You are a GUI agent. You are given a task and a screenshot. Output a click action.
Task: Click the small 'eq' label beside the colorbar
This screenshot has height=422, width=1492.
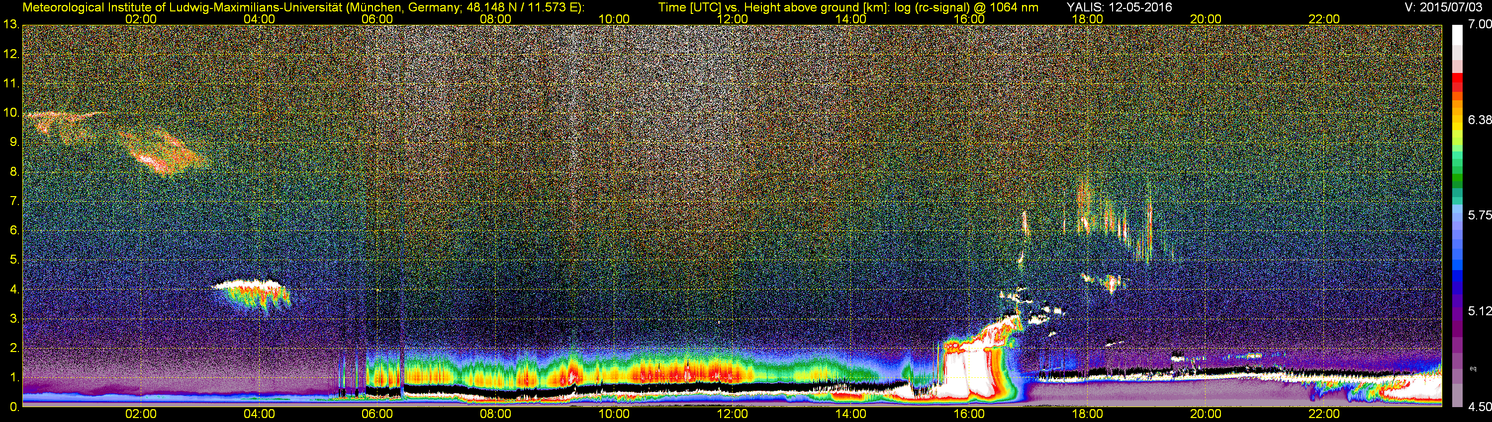pos(1473,369)
